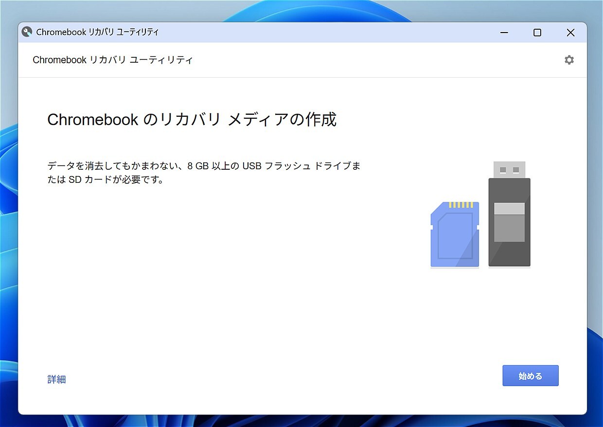Open settings via the gear icon
Screen dimensions: 603x427
tap(569, 60)
